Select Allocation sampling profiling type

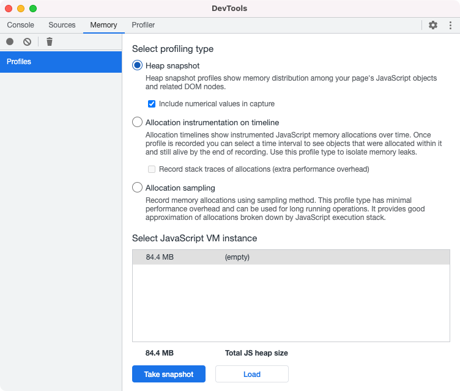pos(138,188)
